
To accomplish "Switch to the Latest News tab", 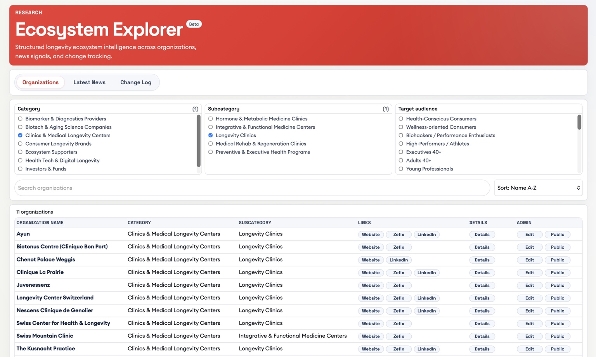I will [89, 82].
